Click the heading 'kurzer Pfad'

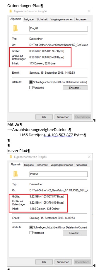point(18,151)
